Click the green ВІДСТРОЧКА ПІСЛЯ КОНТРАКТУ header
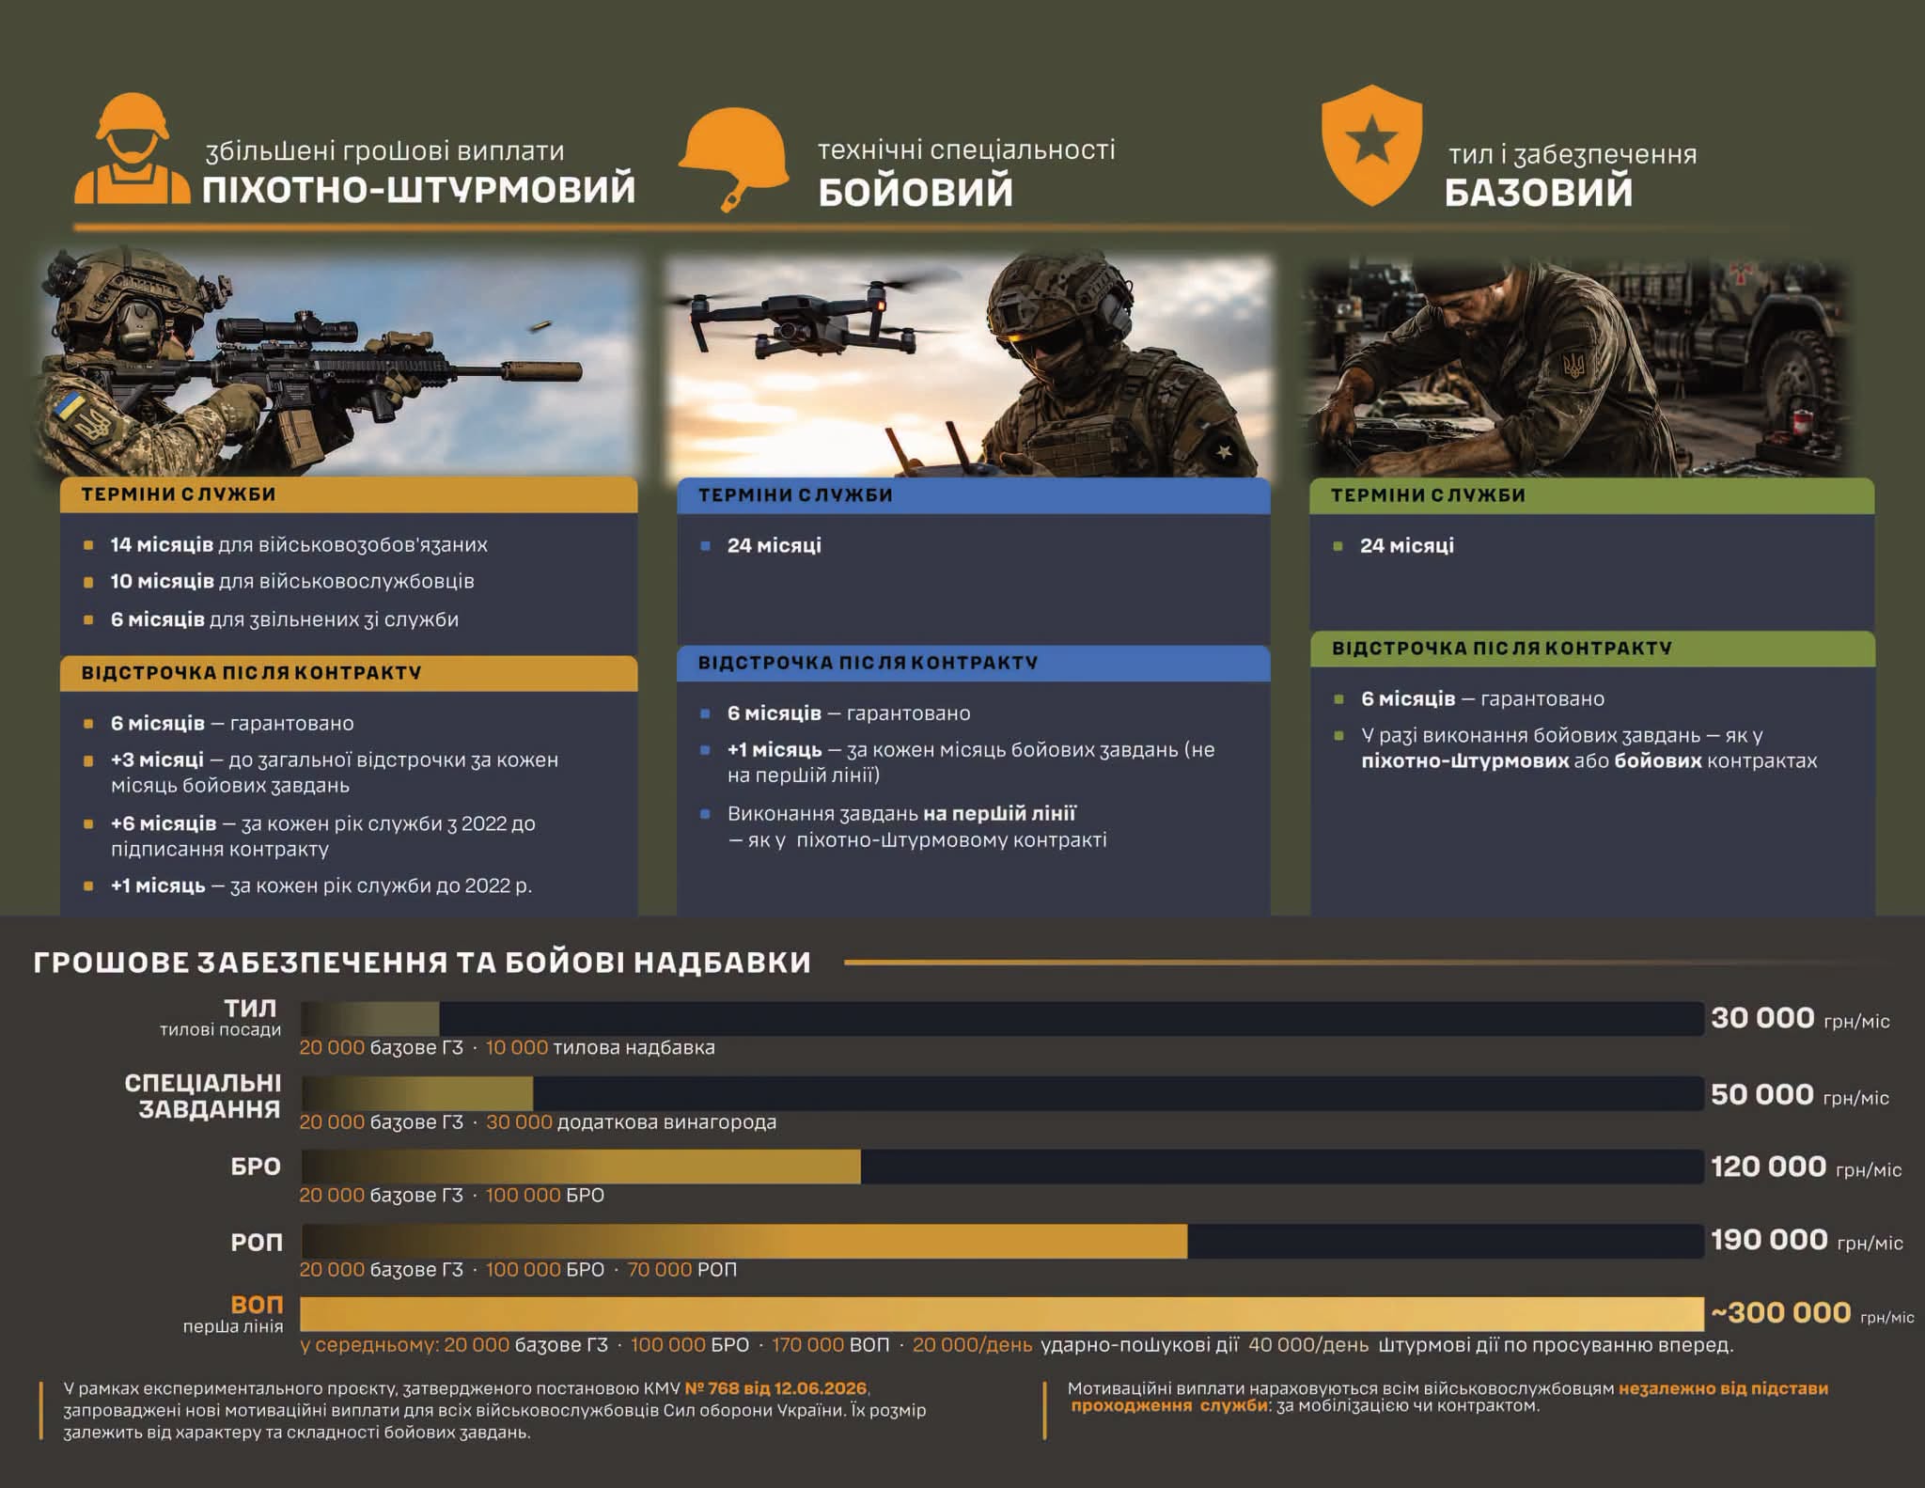 tap(1592, 649)
